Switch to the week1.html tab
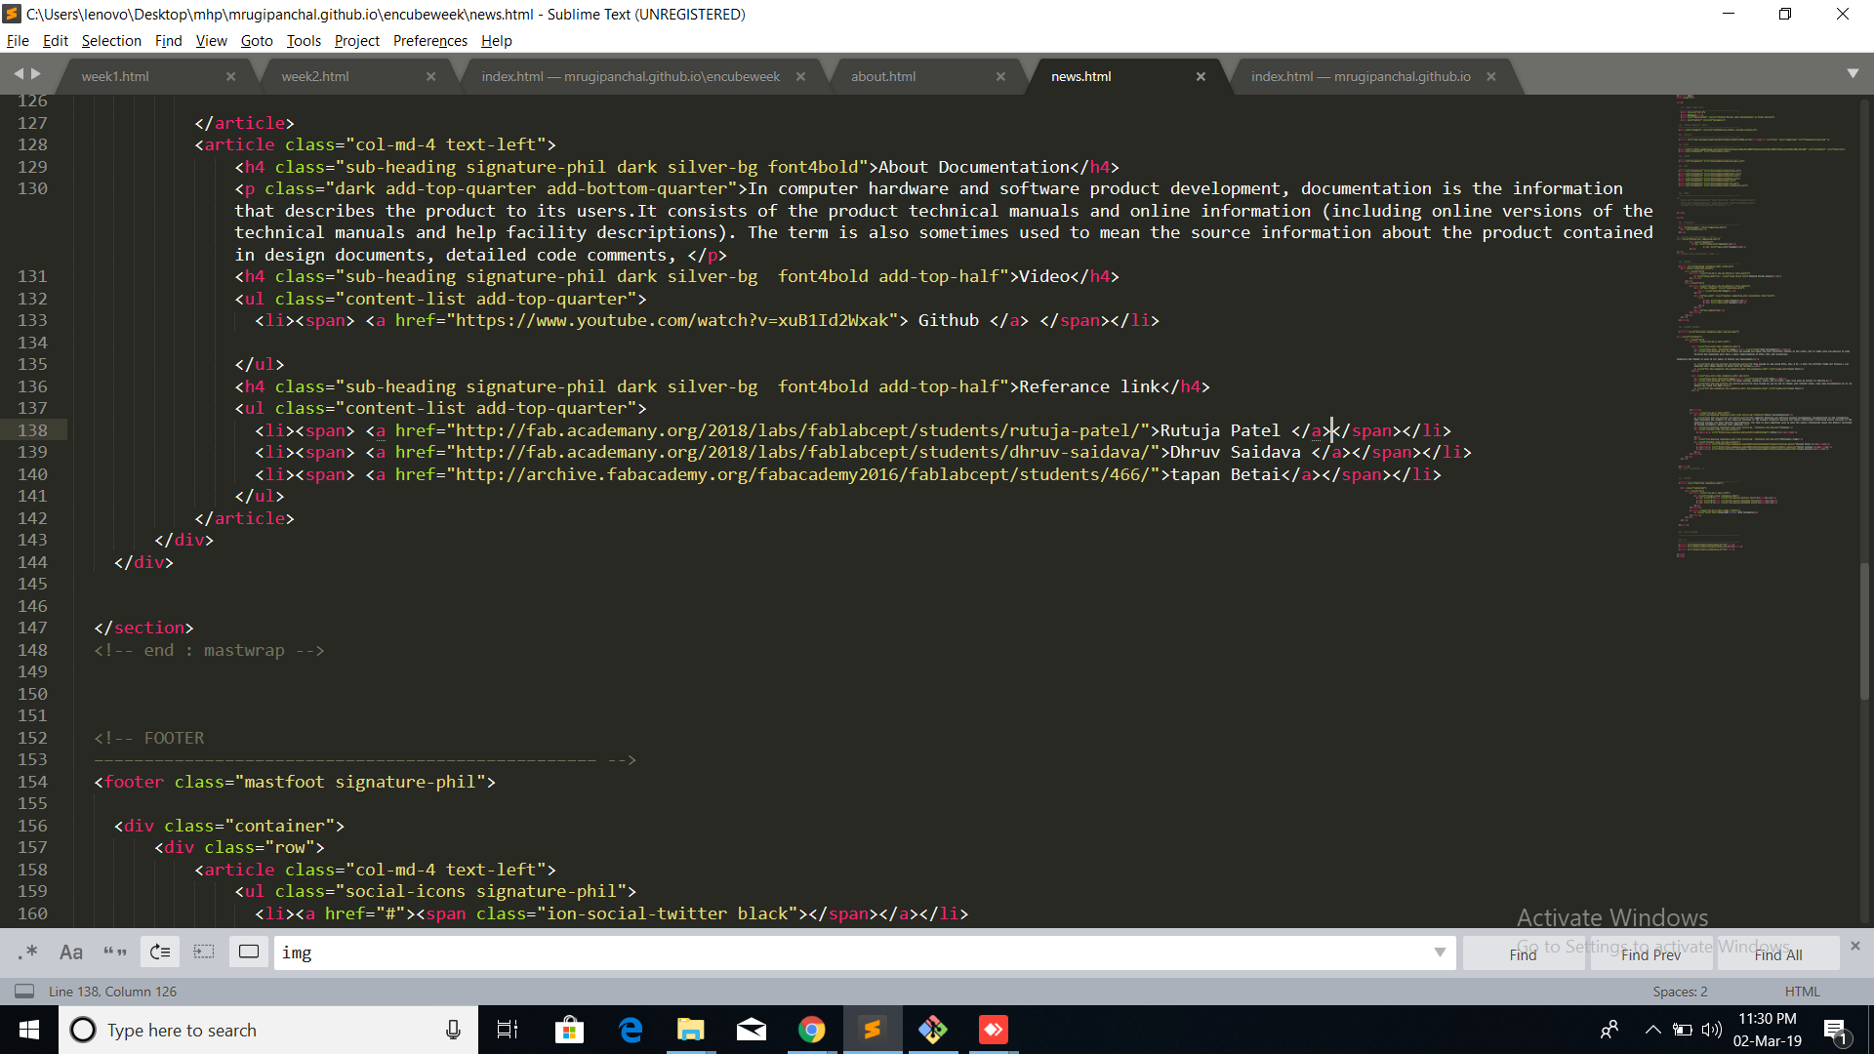Image resolution: width=1874 pixels, height=1054 pixels. [115, 76]
